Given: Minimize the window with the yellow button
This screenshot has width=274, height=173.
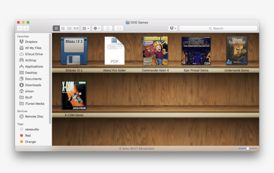Looking at the screenshot, I should coord(23,22).
